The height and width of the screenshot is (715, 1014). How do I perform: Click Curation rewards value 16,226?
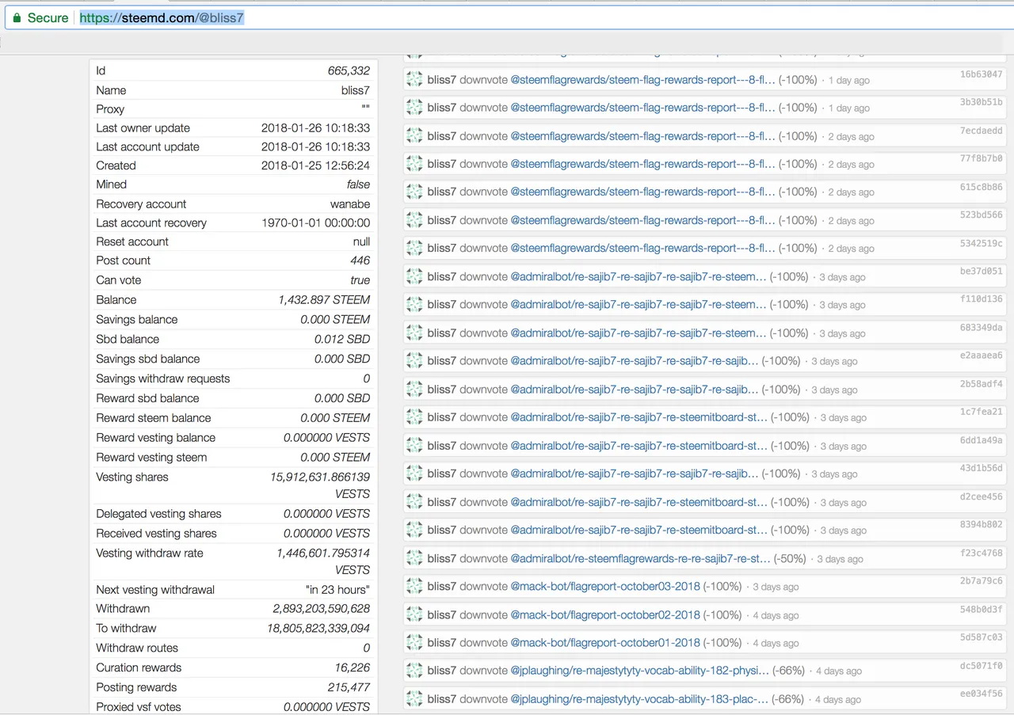[353, 667]
